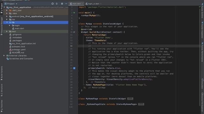Click Colors.blue in the code
This screenshot has width=204, height=114.
coord(113,68)
